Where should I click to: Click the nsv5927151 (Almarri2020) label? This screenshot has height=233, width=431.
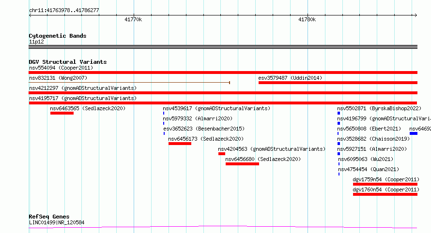(x=372, y=149)
